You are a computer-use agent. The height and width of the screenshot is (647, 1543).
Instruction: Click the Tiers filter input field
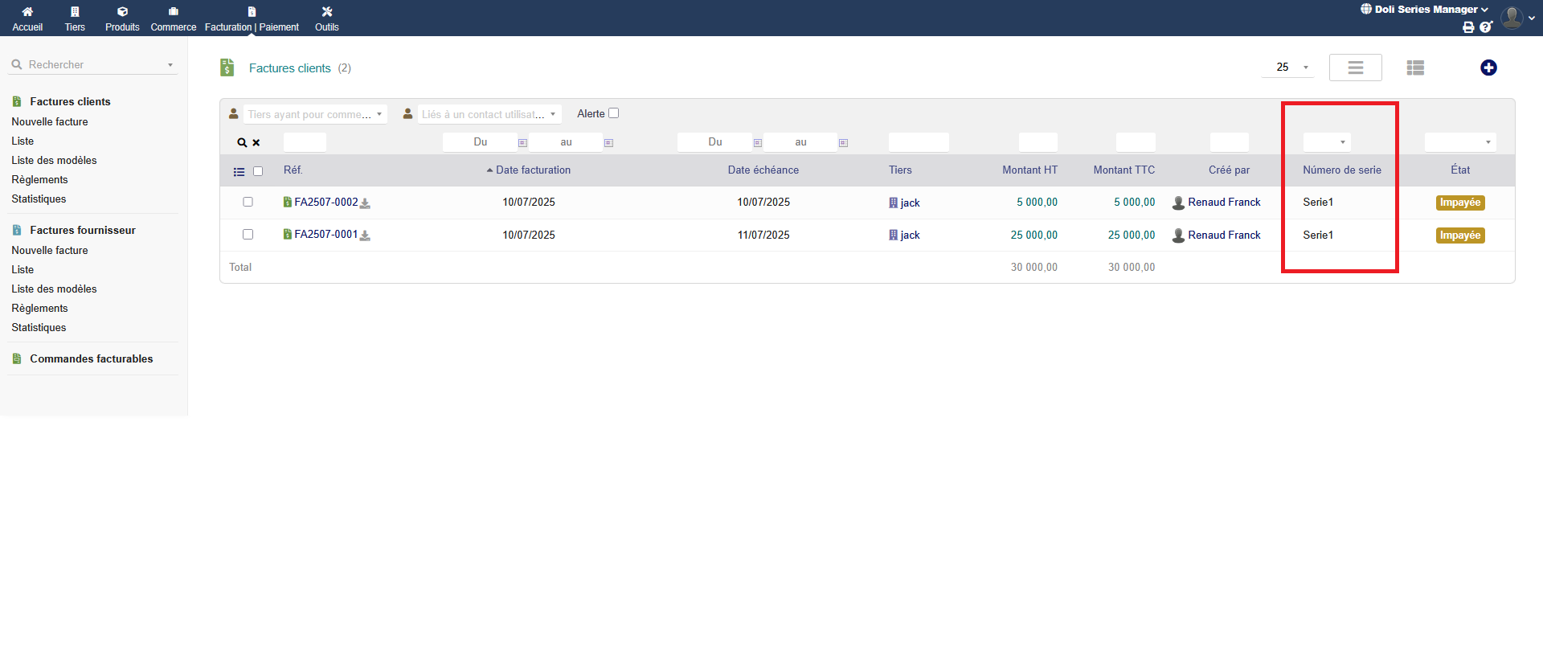pos(918,142)
